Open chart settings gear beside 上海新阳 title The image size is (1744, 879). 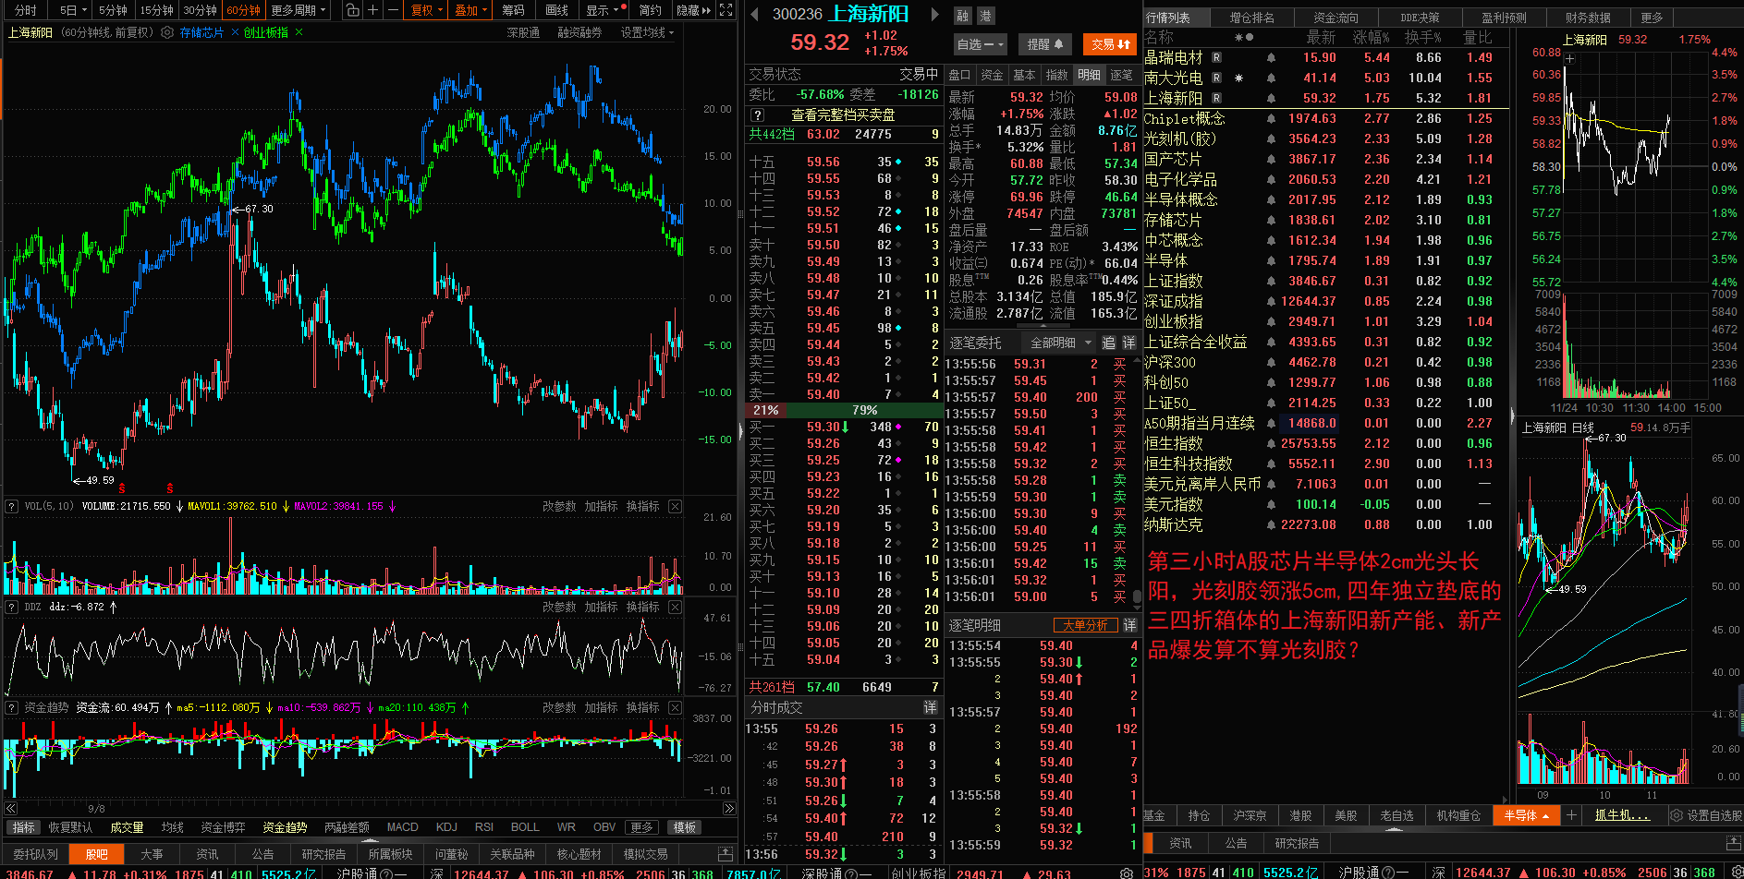click(x=167, y=32)
